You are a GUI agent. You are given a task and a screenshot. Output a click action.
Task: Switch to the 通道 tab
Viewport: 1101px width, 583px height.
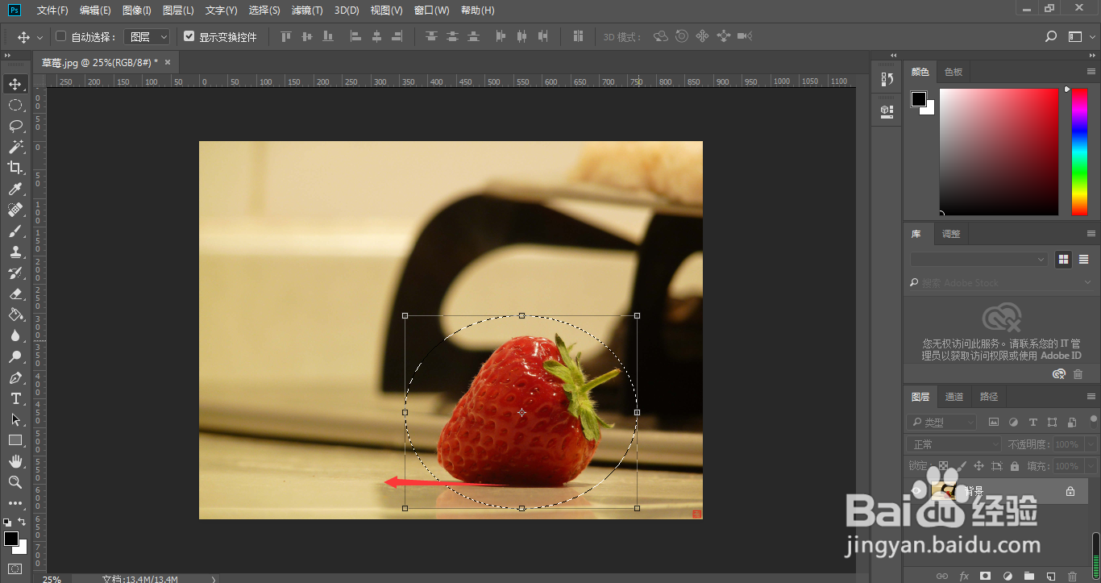tap(954, 397)
